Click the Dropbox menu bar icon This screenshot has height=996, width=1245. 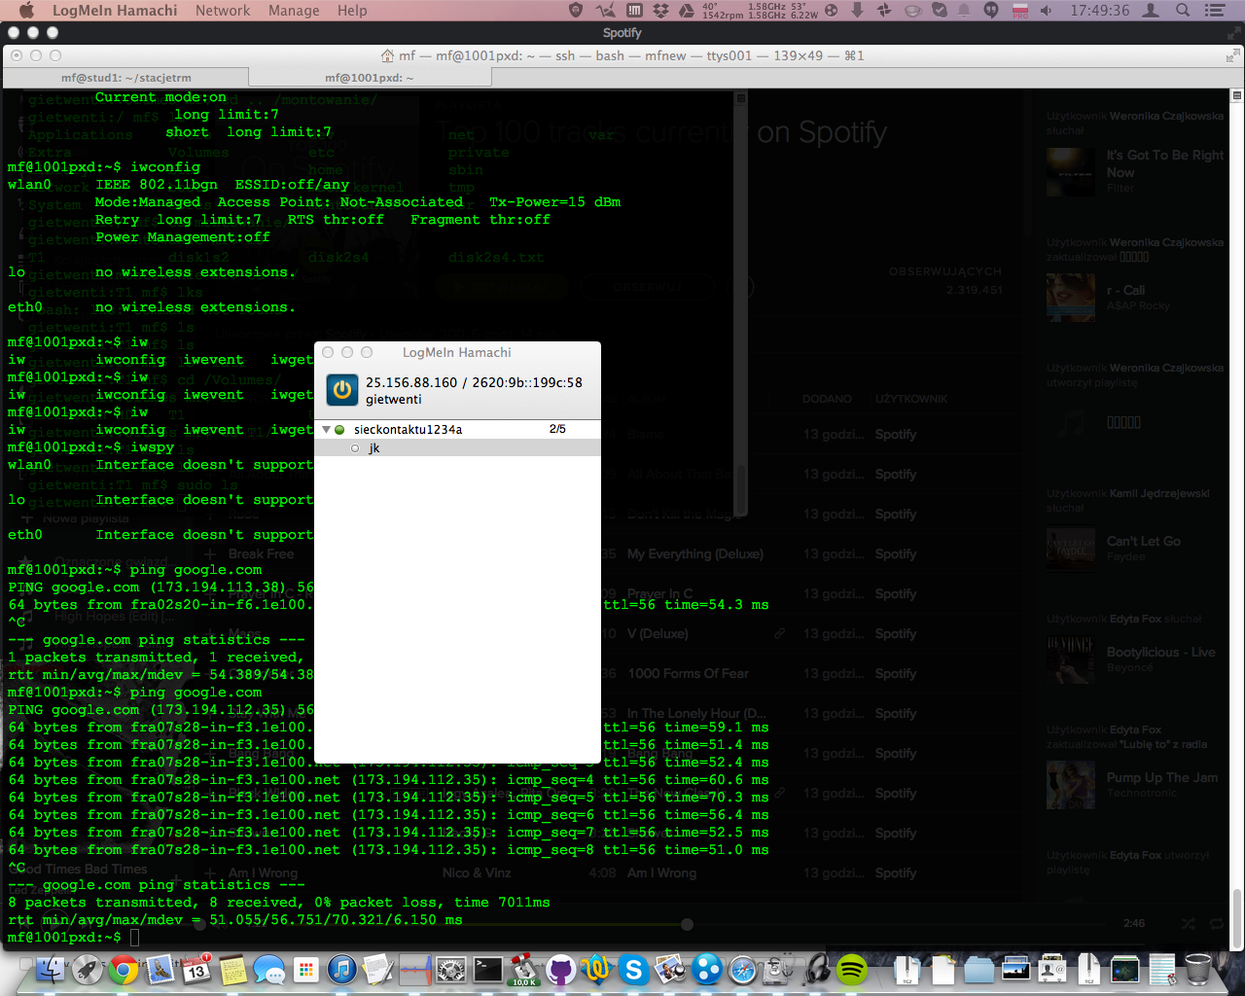point(660,11)
